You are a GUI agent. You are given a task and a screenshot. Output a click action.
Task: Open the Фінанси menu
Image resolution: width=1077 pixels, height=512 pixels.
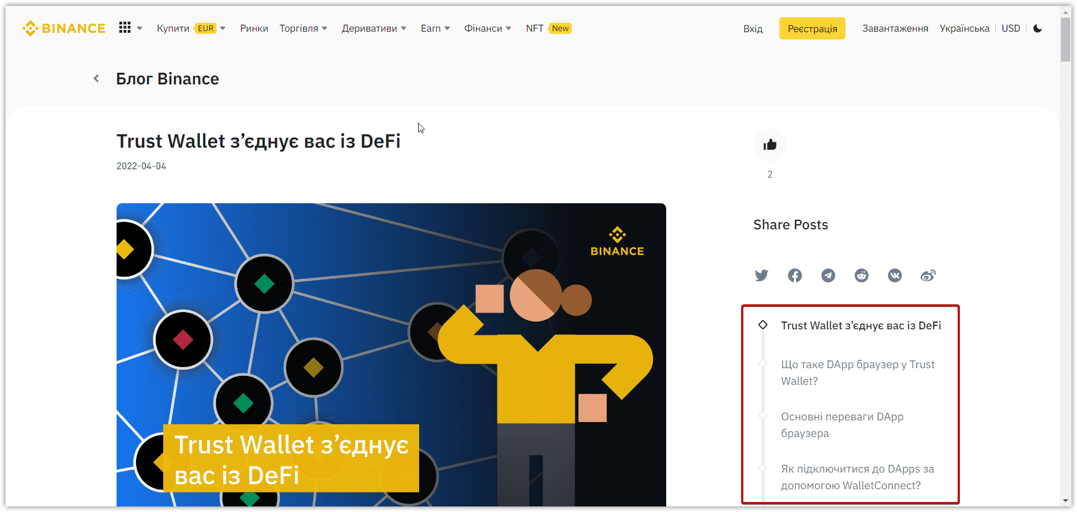pyautogui.click(x=483, y=28)
